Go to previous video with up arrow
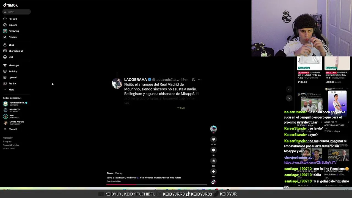The image size is (352, 198). pos(289,89)
